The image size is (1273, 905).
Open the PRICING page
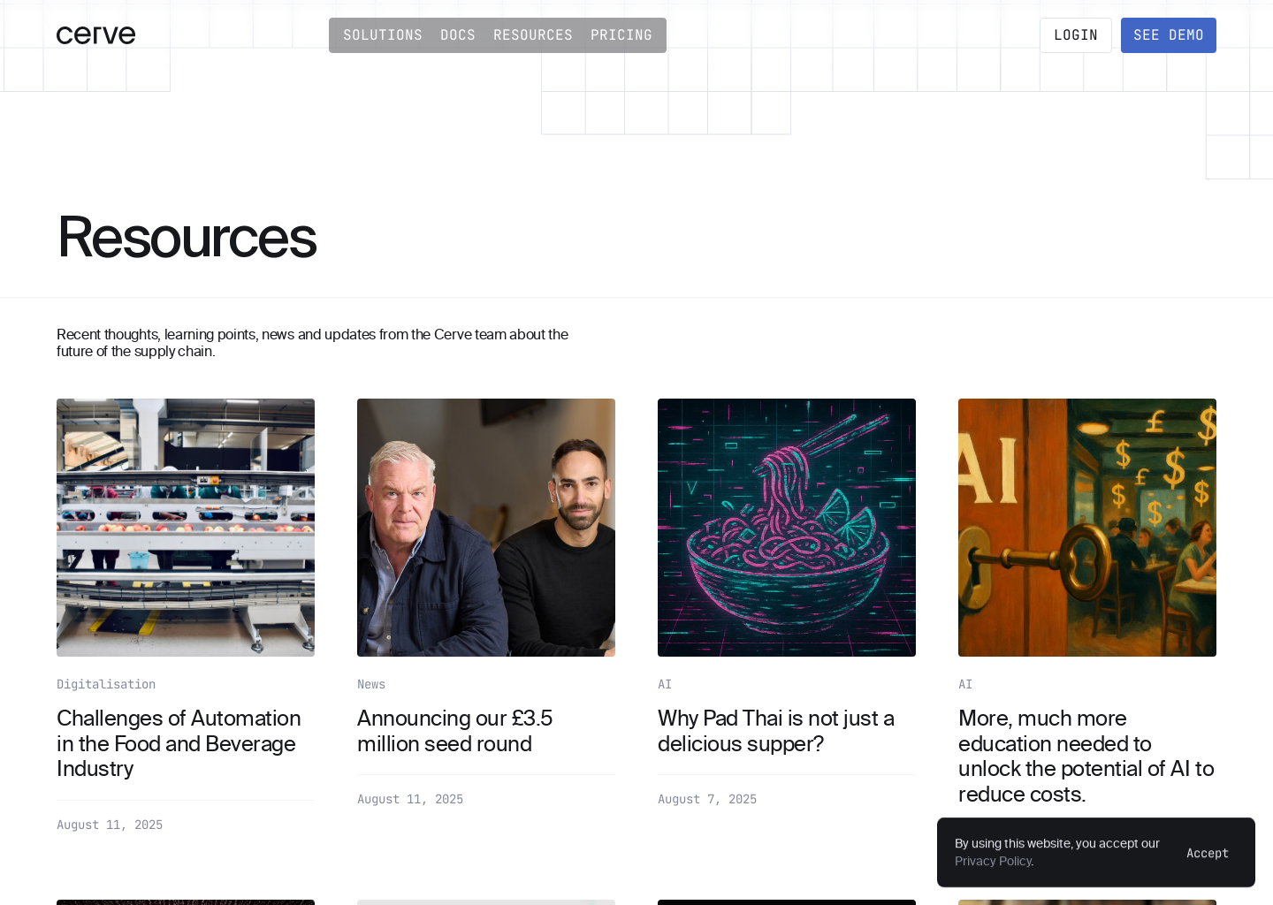(x=621, y=34)
